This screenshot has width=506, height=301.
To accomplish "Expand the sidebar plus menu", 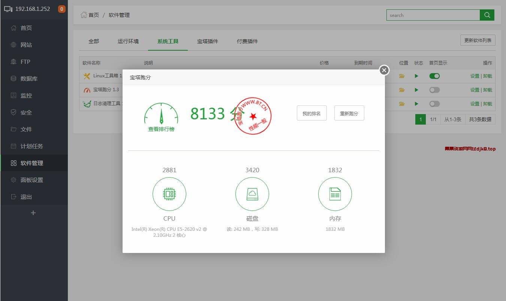I will 33,213.
